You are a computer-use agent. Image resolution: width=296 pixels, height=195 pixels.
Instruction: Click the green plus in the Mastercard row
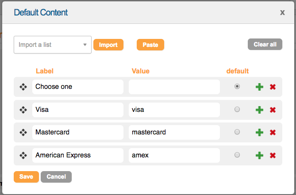(x=260, y=132)
